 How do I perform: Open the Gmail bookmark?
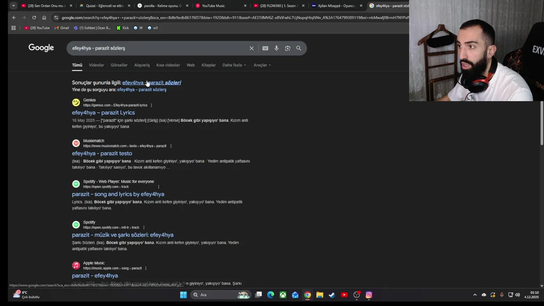point(62,28)
